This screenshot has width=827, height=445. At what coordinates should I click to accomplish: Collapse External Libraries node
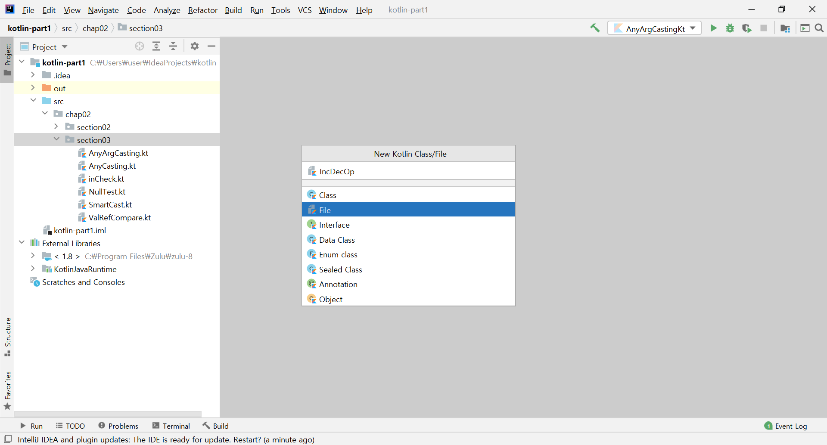(x=22, y=242)
